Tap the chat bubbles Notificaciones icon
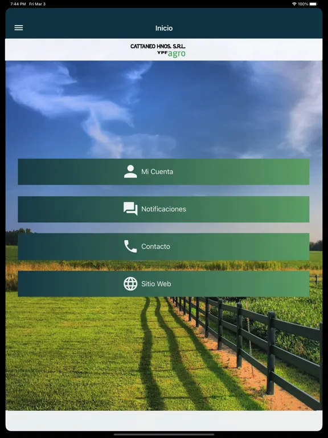Screen dimensions: 328x438 pos(130,209)
